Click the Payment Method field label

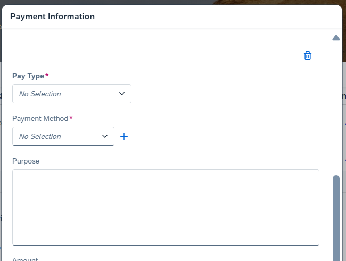tap(40, 119)
